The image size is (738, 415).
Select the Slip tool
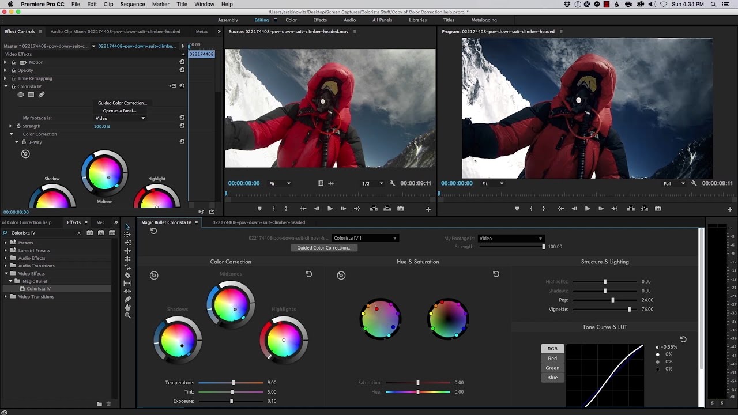127,283
